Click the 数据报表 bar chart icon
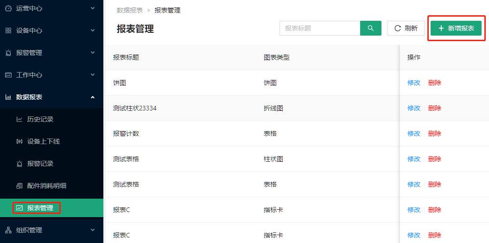489x243 pixels. coord(8,97)
